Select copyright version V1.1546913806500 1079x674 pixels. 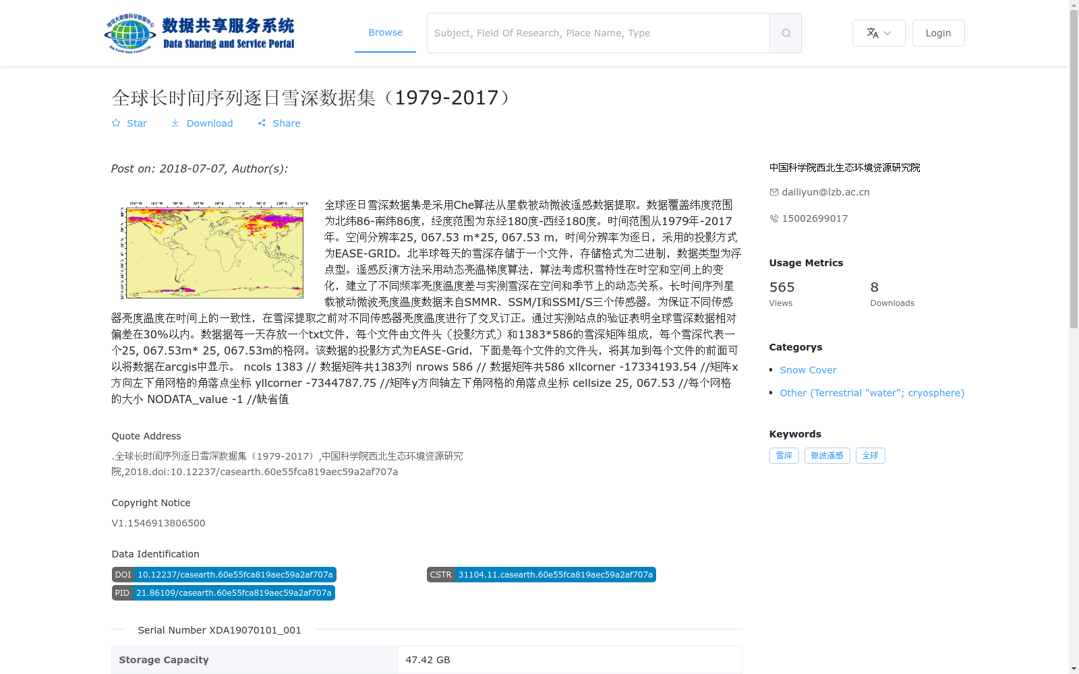click(x=158, y=523)
